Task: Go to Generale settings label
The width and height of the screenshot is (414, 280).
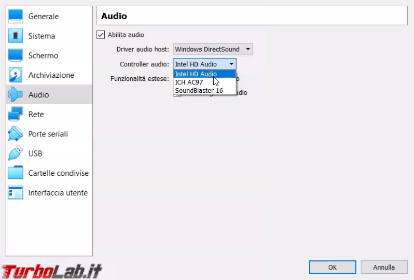Action: pos(44,17)
